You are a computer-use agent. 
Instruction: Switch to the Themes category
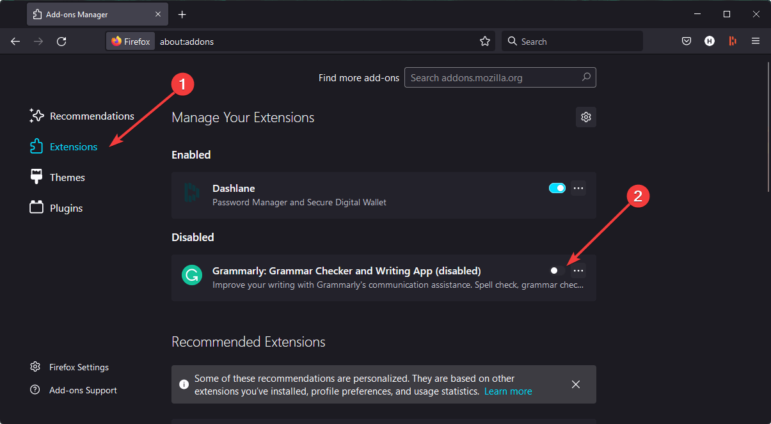57,177
